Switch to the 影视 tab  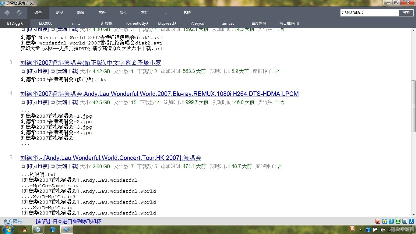pyautogui.click(x=59, y=13)
